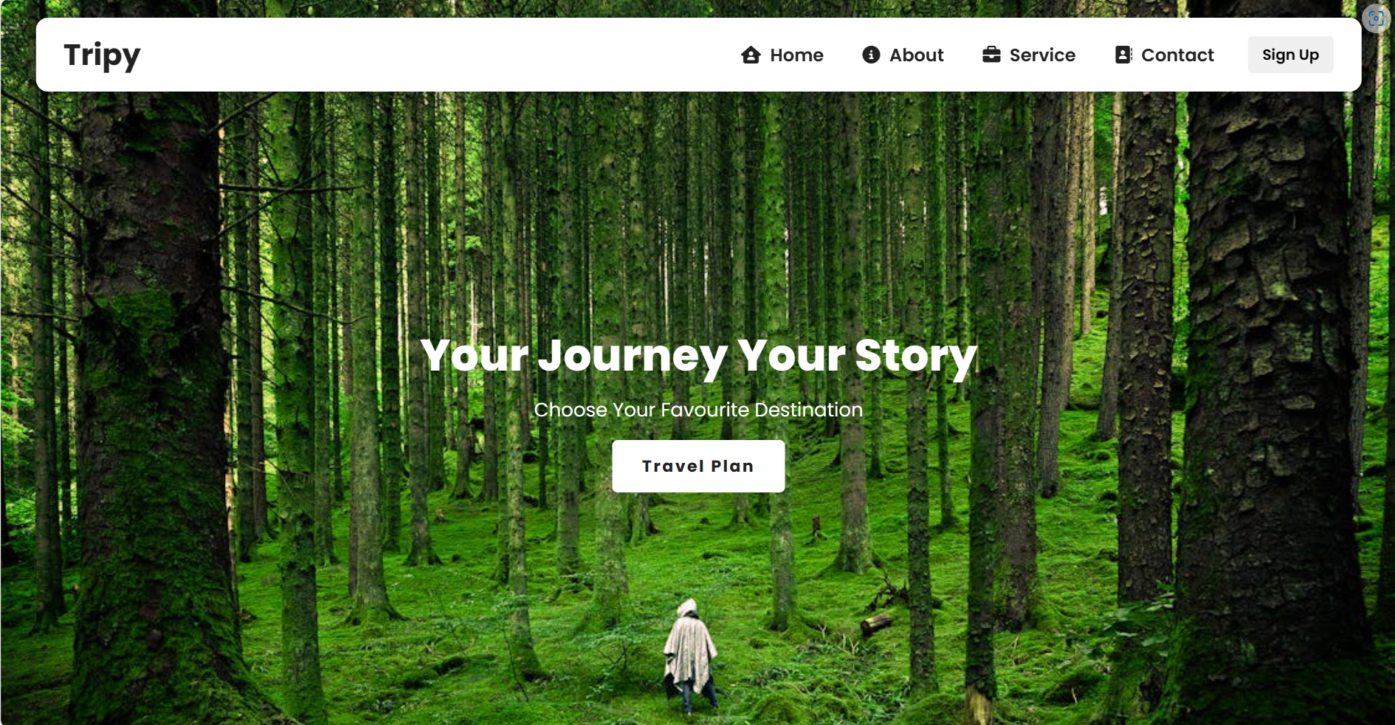The height and width of the screenshot is (725, 1395).
Task: Click the Sign Up button
Action: tap(1290, 55)
